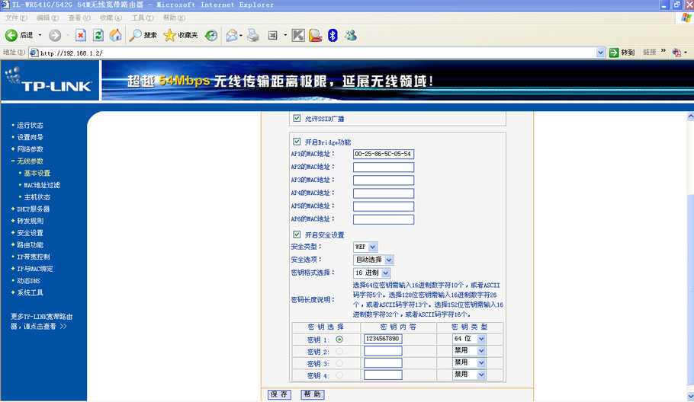Toggle 开启Bridge功能 checkbox
Viewport: 694px width, 402px height.
point(297,142)
